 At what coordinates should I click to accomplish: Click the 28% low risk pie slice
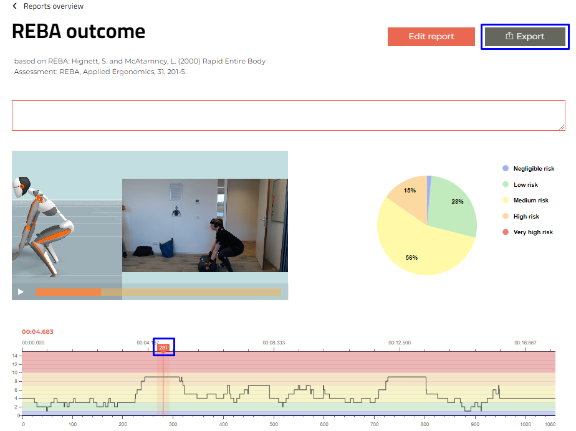[x=455, y=206]
